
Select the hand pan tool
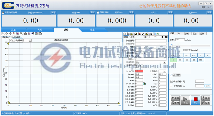point(10,33)
